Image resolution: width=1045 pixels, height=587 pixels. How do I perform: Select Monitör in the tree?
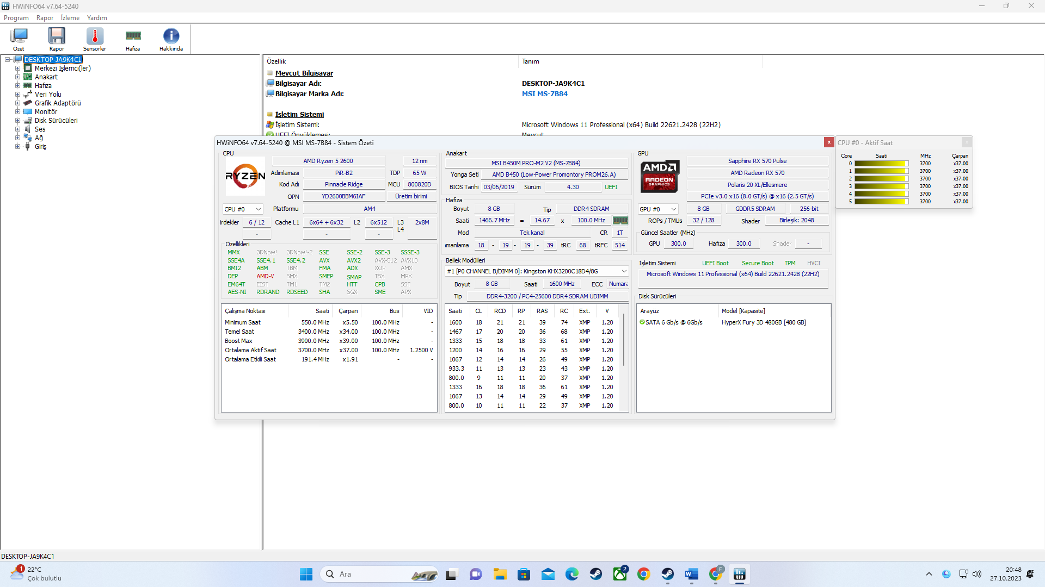46,112
